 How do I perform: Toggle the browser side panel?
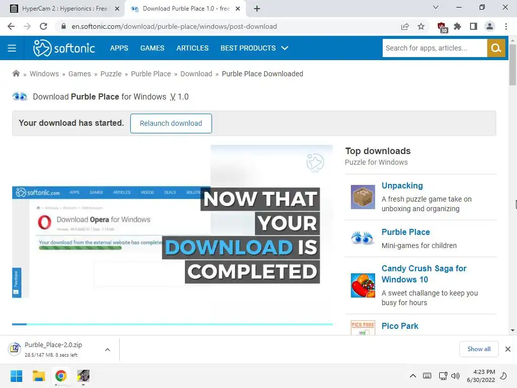[474, 26]
